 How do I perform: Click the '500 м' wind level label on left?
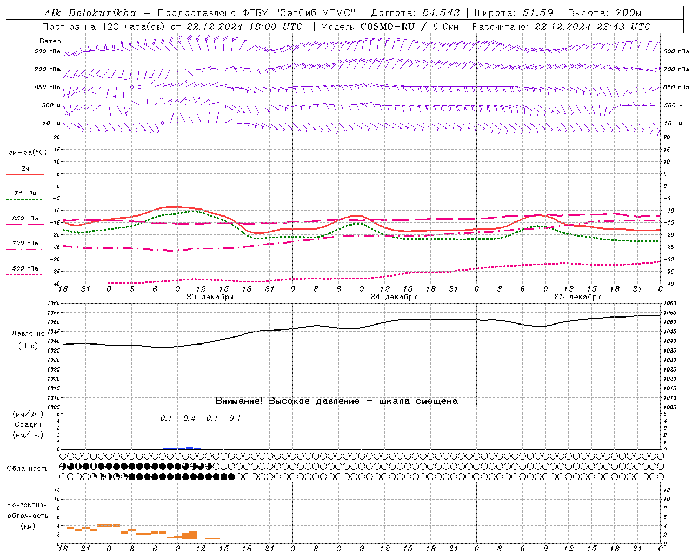[52, 106]
